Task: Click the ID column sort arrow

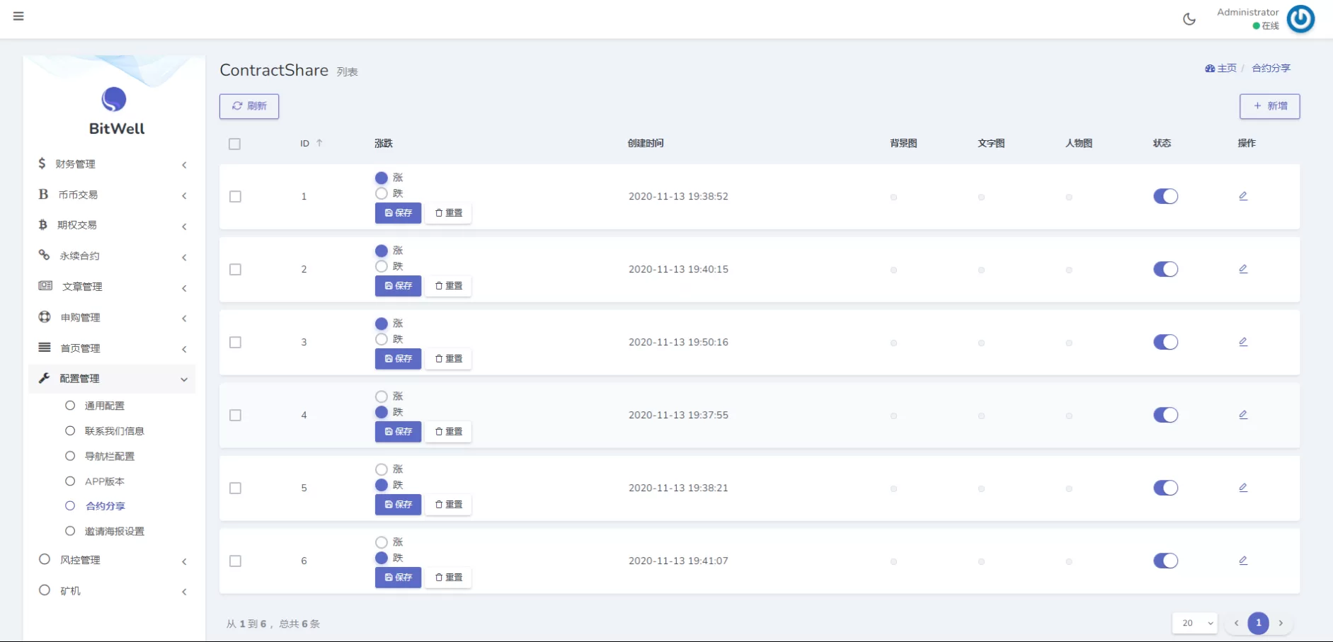Action: click(319, 143)
